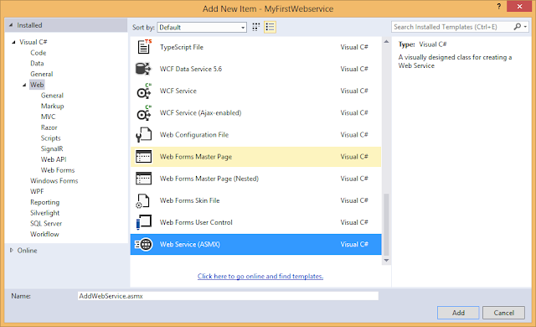Click the search magnifier icon
Viewport: 536px width, 327px height.
[517, 27]
